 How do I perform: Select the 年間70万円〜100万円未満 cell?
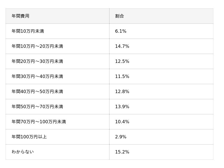coord(39,122)
